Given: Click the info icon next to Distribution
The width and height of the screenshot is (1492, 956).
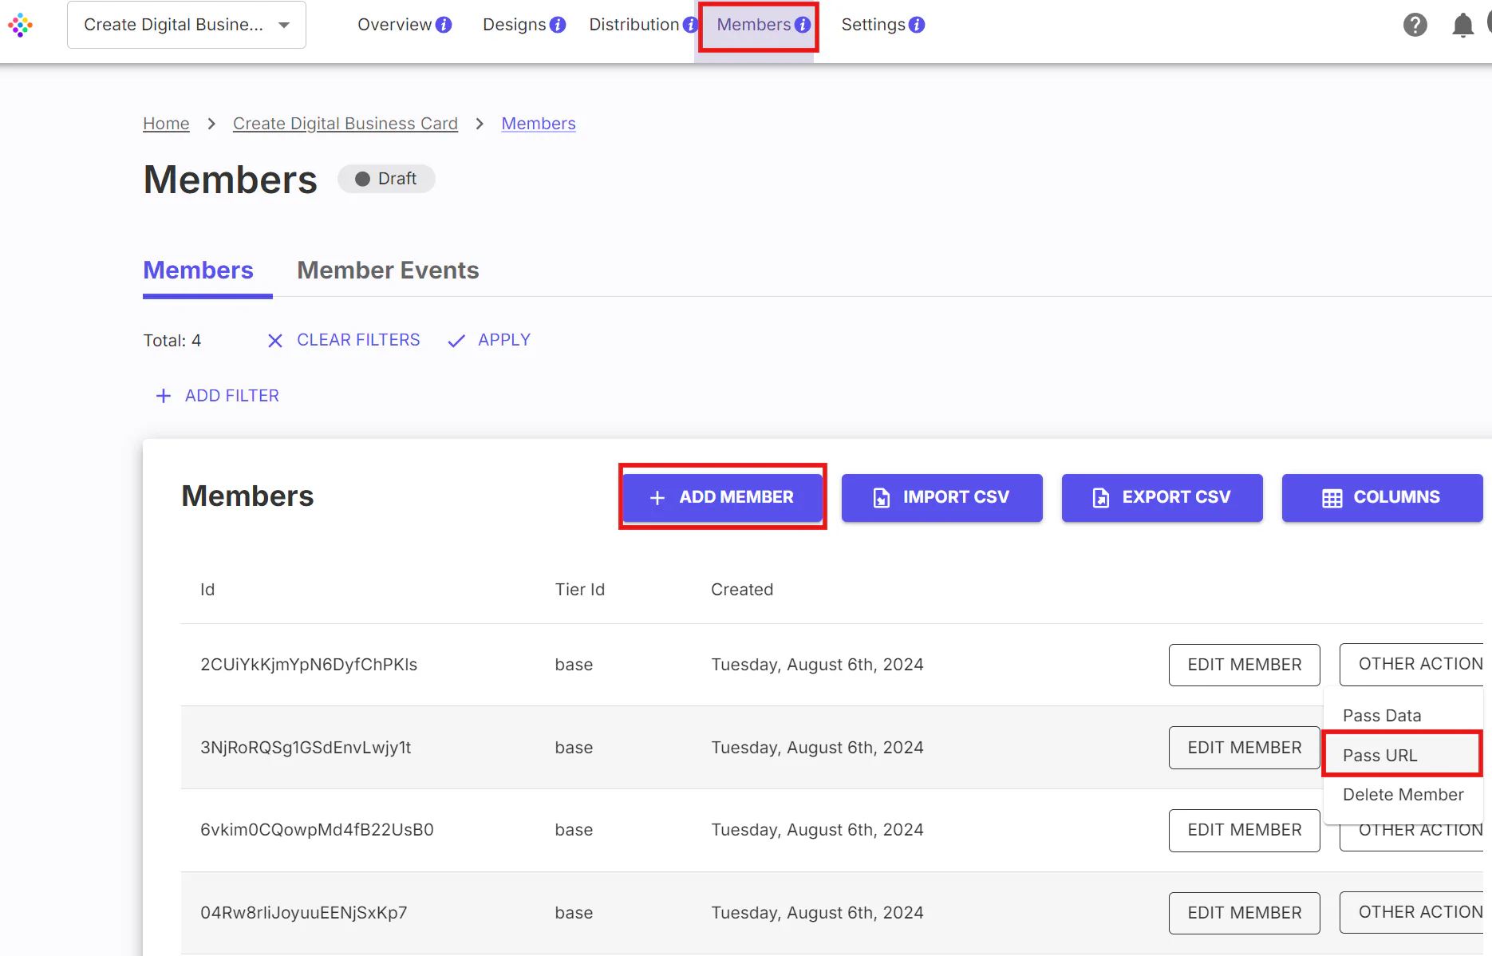Looking at the screenshot, I should pos(690,25).
